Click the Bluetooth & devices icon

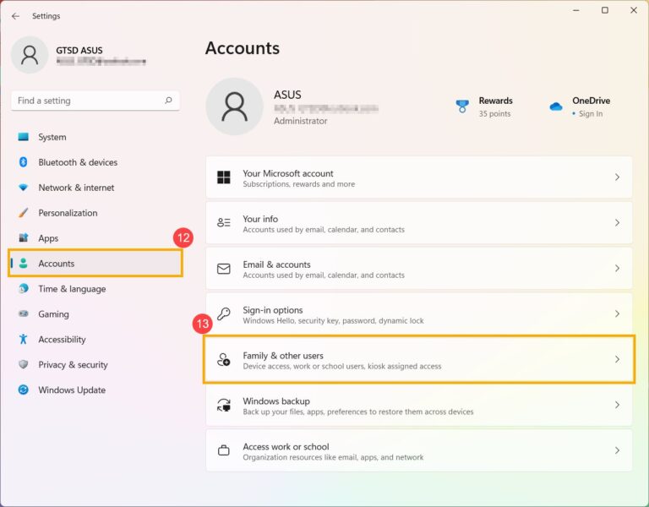point(23,162)
